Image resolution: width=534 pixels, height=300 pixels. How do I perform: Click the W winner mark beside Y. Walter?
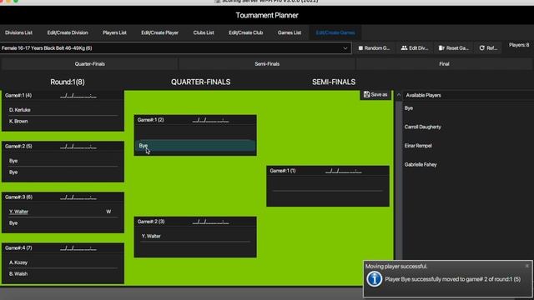pos(108,212)
